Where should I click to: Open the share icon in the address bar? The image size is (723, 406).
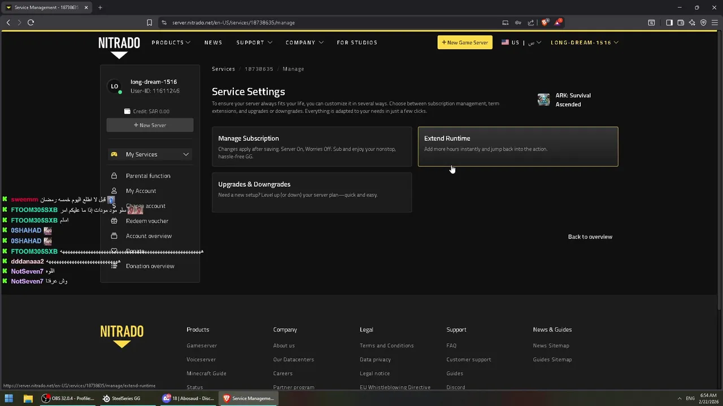[x=531, y=23]
